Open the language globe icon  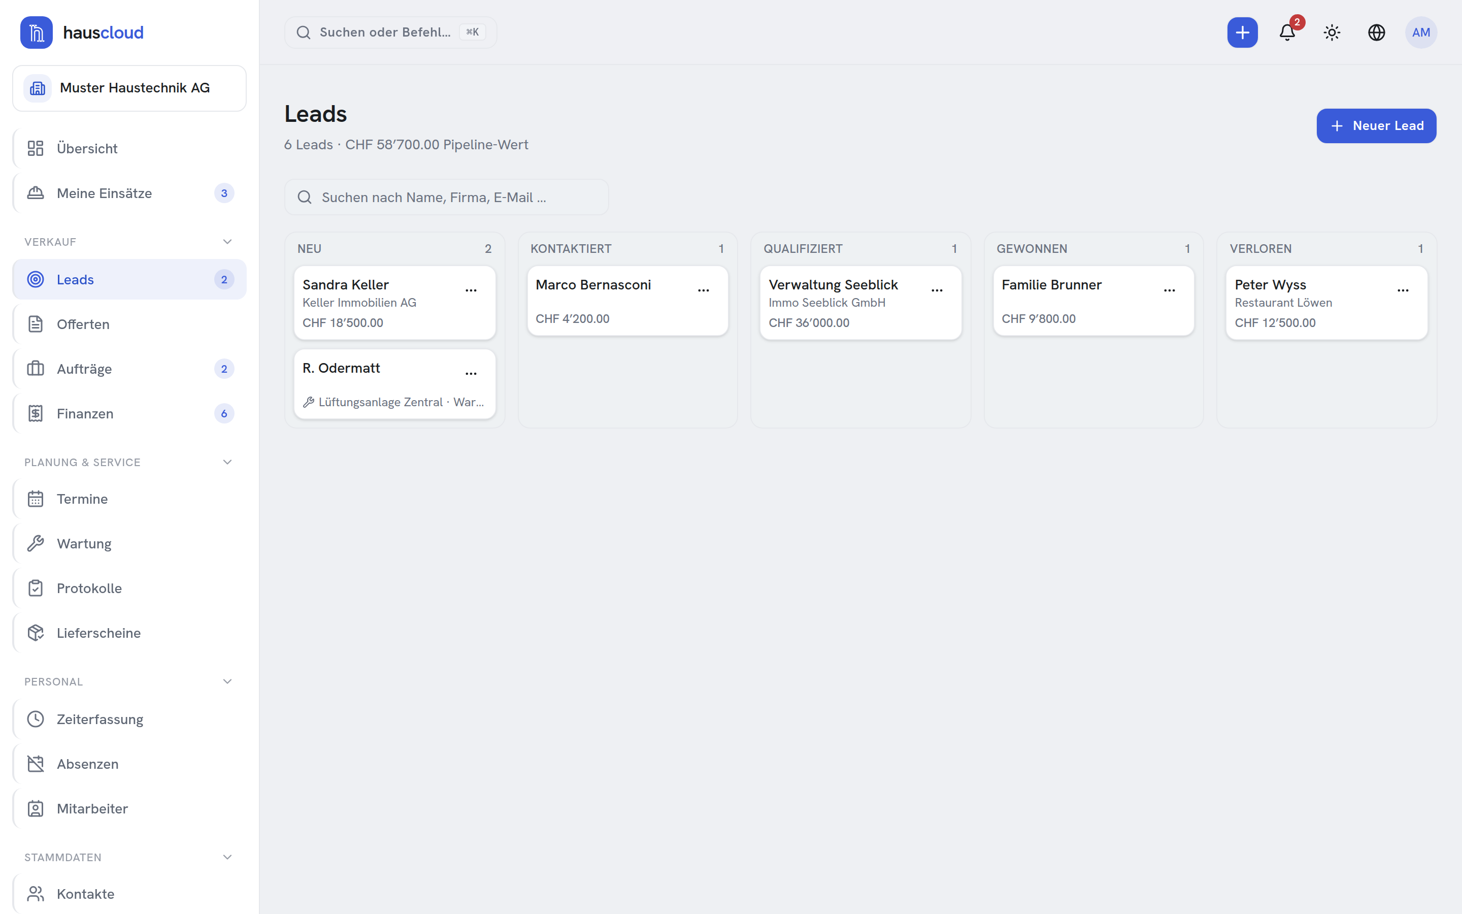pyautogui.click(x=1377, y=32)
